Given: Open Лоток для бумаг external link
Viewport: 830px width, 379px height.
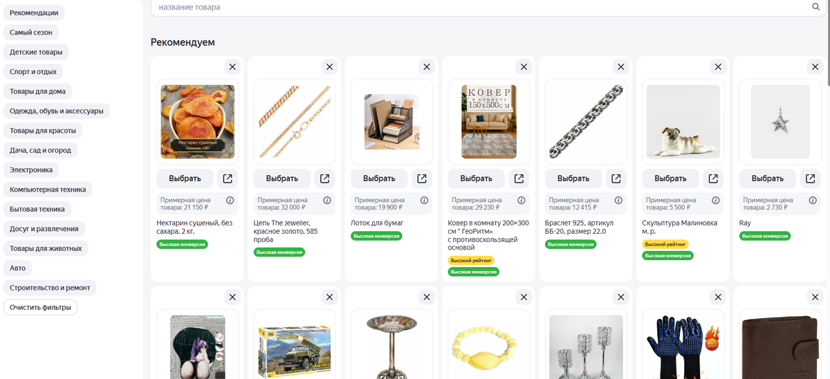Looking at the screenshot, I should pyautogui.click(x=422, y=178).
